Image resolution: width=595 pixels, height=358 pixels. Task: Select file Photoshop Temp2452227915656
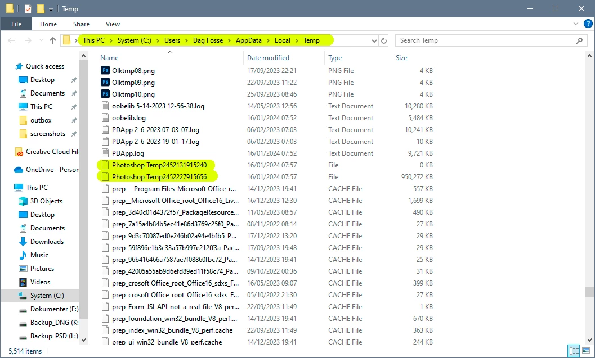coord(159,176)
